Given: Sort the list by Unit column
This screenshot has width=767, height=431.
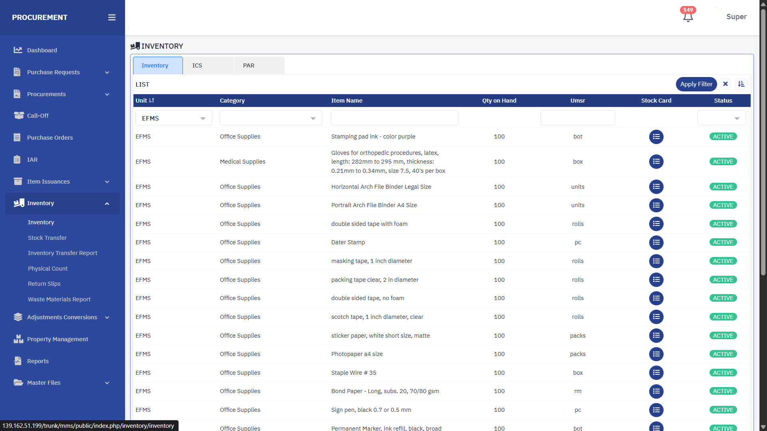Looking at the screenshot, I should tap(145, 101).
